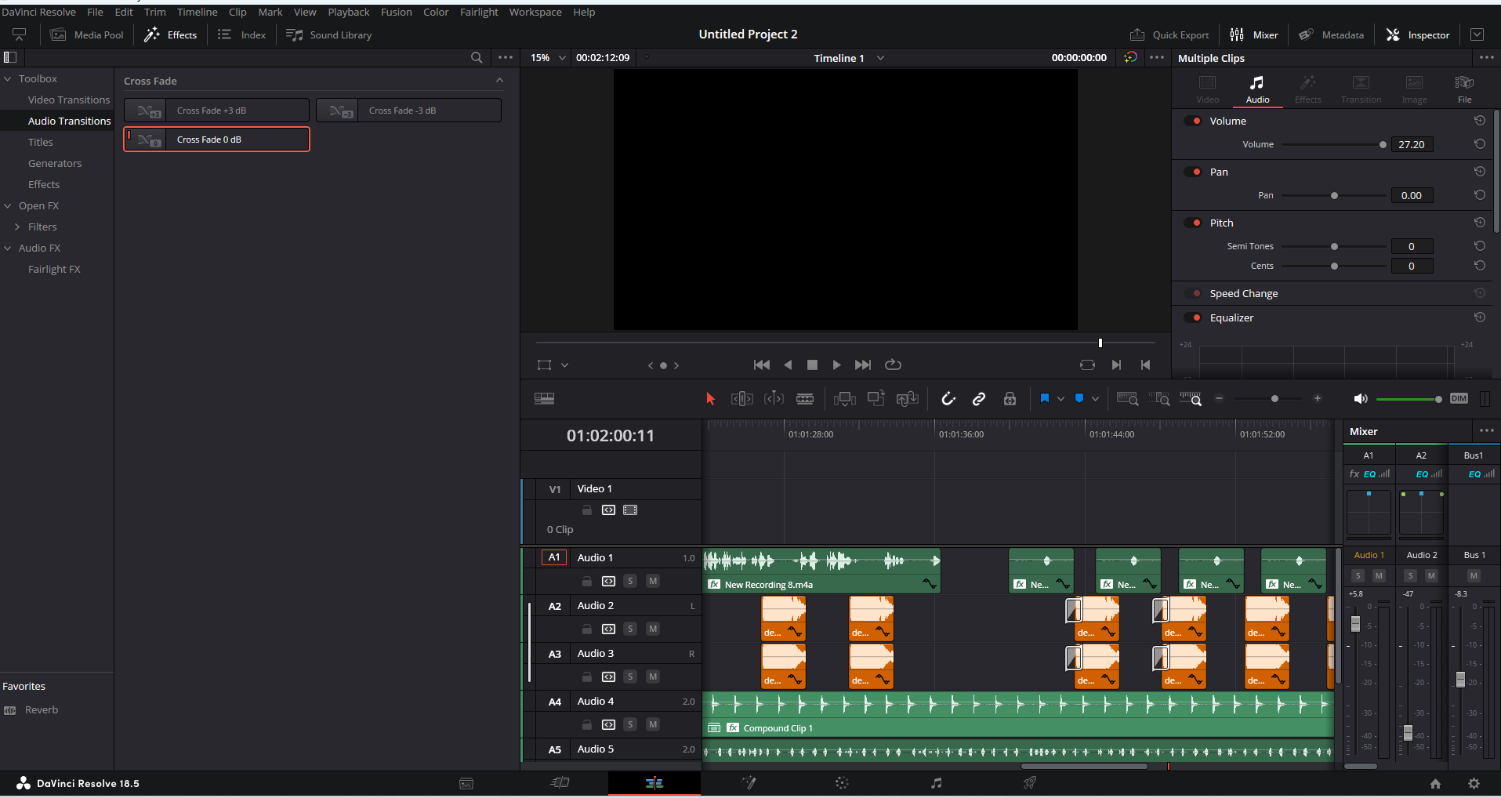Click the loop playback icon
Image resolution: width=1501 pixels, height=798 pixels.
pyautogui.click(x=893, y=365)
